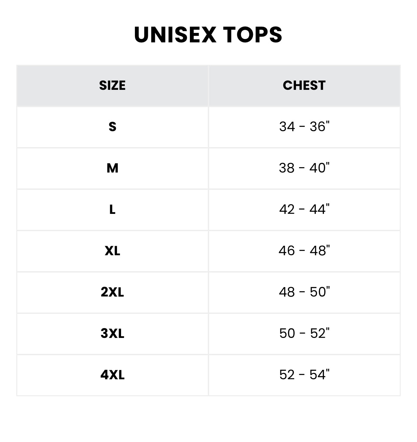417x442 pixels.
Task: Click the L size cell
Action: (x=112, y=209)
